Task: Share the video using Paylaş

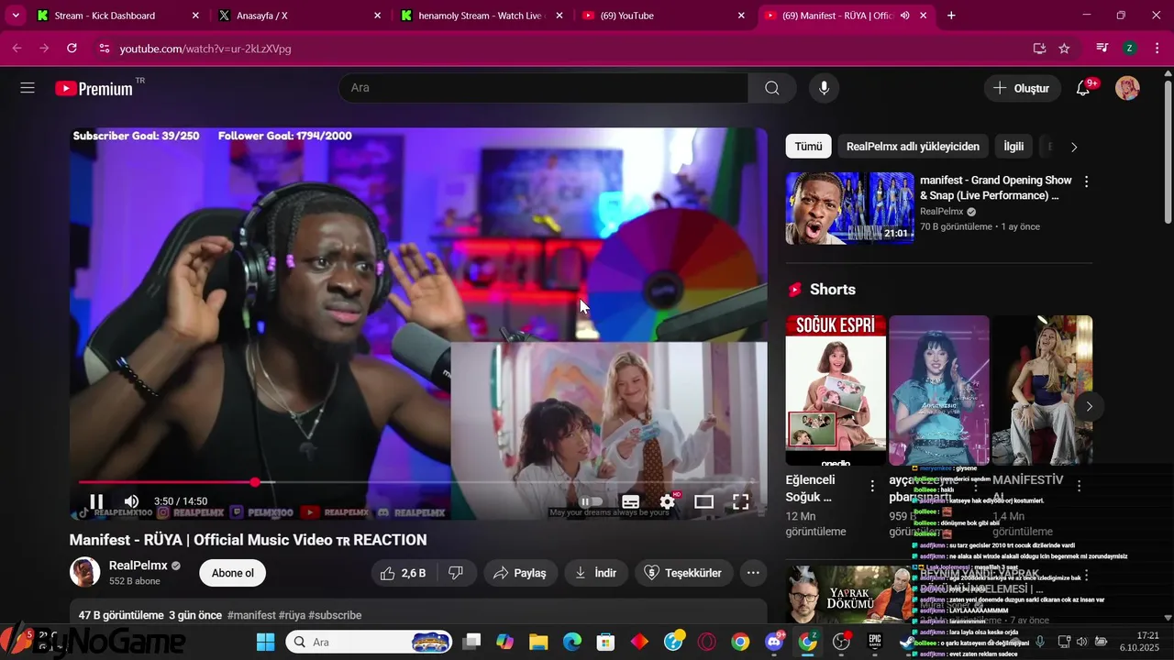Action: pyautogui.click(x=520, y=573)
